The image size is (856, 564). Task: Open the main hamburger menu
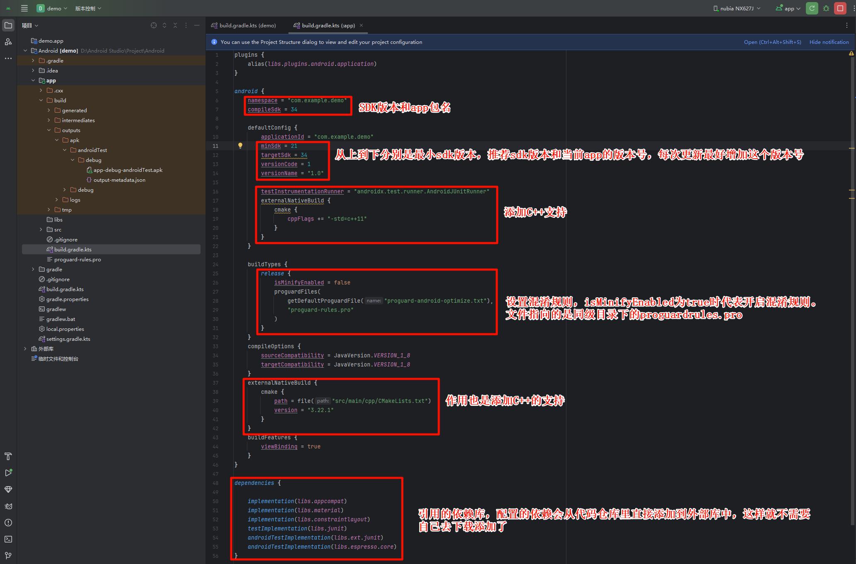pyautogui.click(x=24, y=8)
